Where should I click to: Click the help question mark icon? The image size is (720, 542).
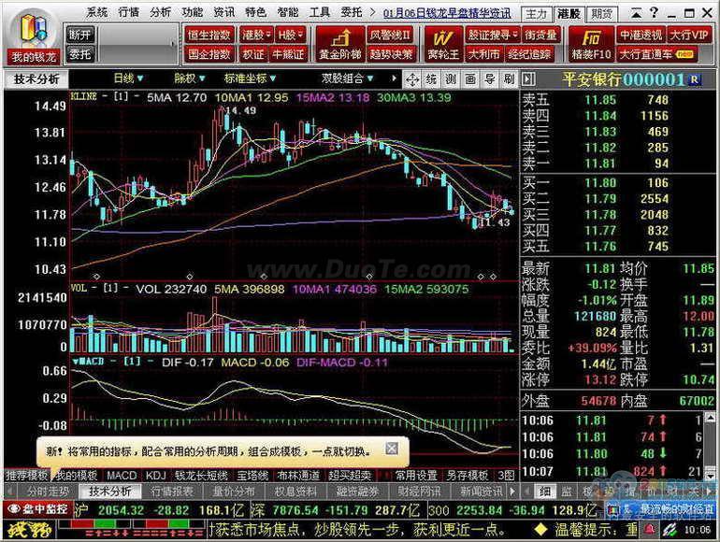(x=655, y=13)
